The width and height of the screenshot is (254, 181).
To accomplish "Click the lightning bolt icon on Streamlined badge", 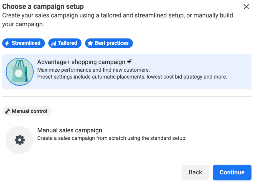I will pyautogui.click(x=7, y=43).
